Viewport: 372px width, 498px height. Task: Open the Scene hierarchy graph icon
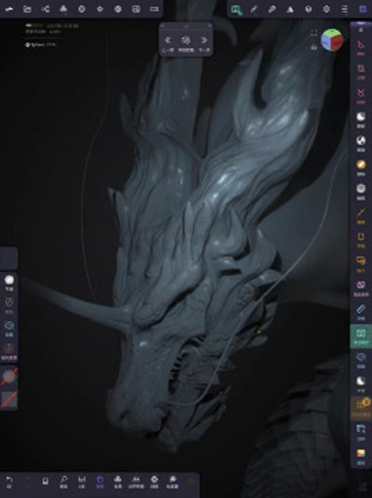click(45, 9)
